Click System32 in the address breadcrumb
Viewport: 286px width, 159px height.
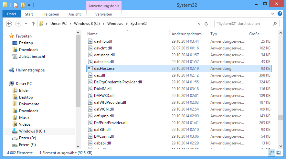[x=139, y=24]
